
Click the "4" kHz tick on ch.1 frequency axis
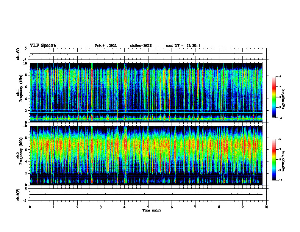[26, 99]
